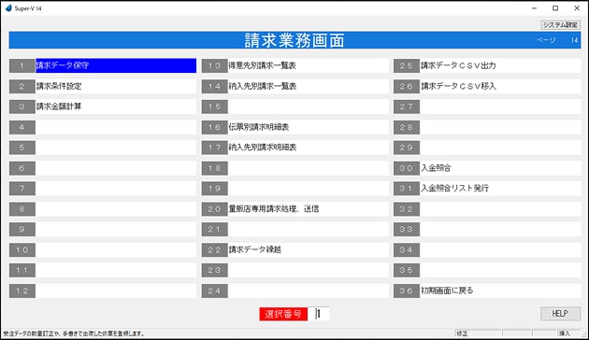This screenshot has height=340, width=589.
Task: Select menu item 請求データ保守
Action: (x=116, y=65)
